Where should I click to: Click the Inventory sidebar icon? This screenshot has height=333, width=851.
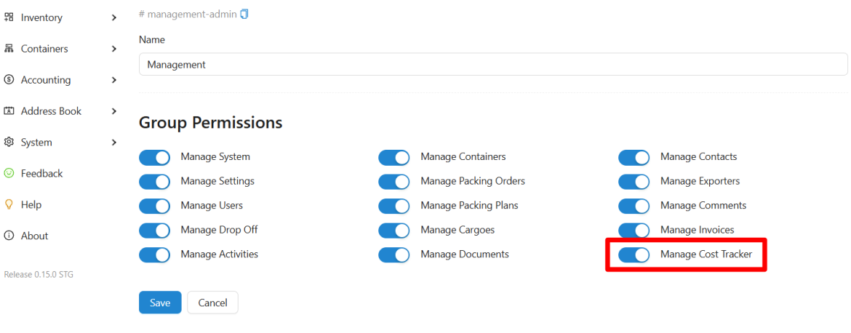9,17
